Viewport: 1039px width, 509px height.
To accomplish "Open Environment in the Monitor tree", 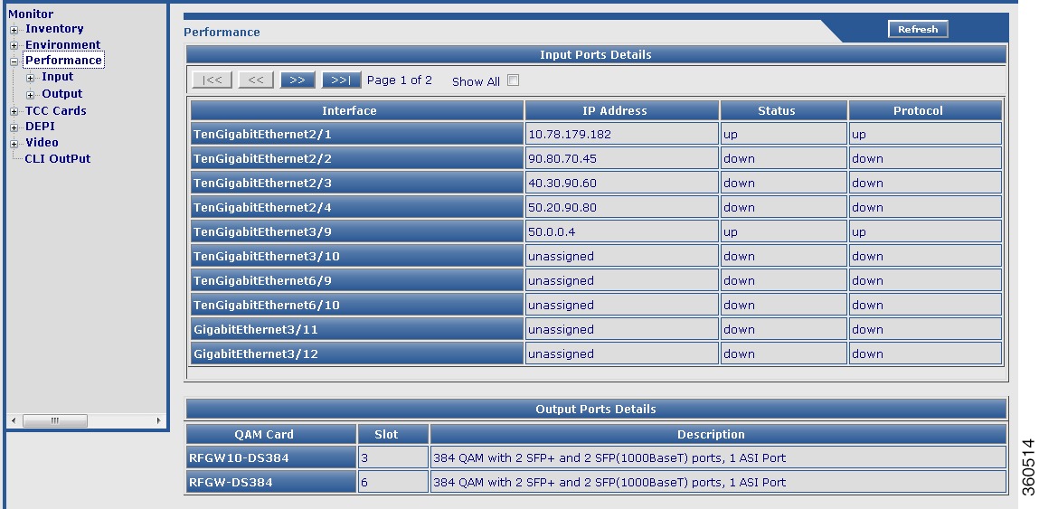I will (x=63, y=44).
